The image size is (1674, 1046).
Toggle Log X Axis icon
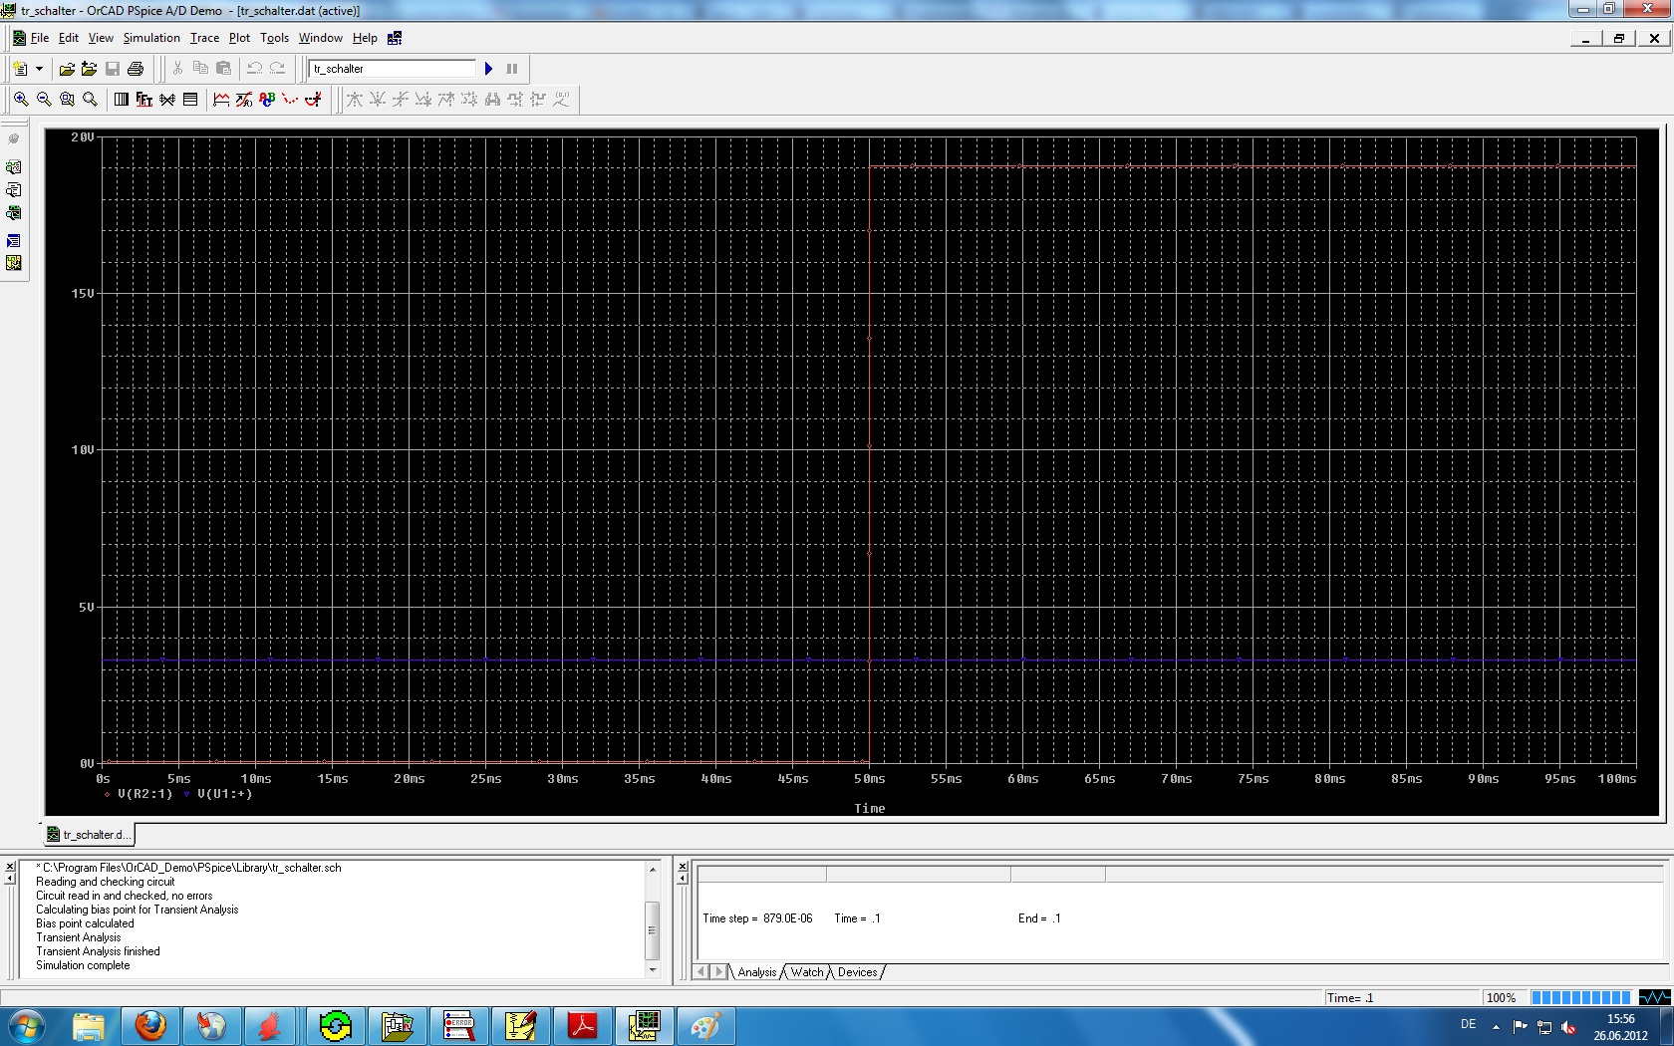coord(122,100)
